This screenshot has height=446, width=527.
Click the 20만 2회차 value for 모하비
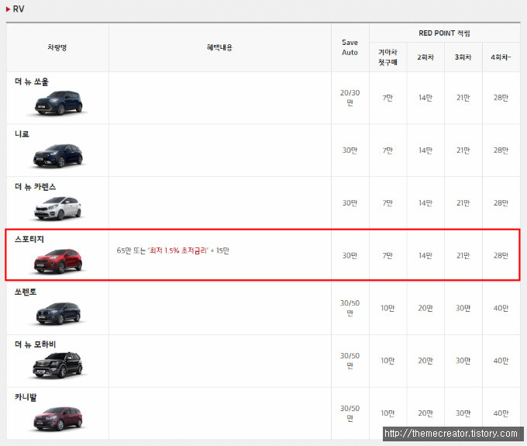(x=425, y=361)
